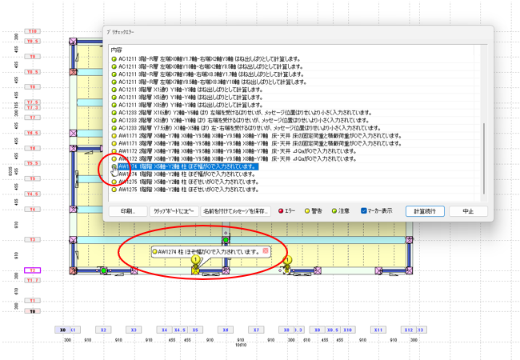The height and width of the screenshot is (360, 520).
Task: Click the green icon of AC1211 X1通り row
Action: [x=114, y=90]
